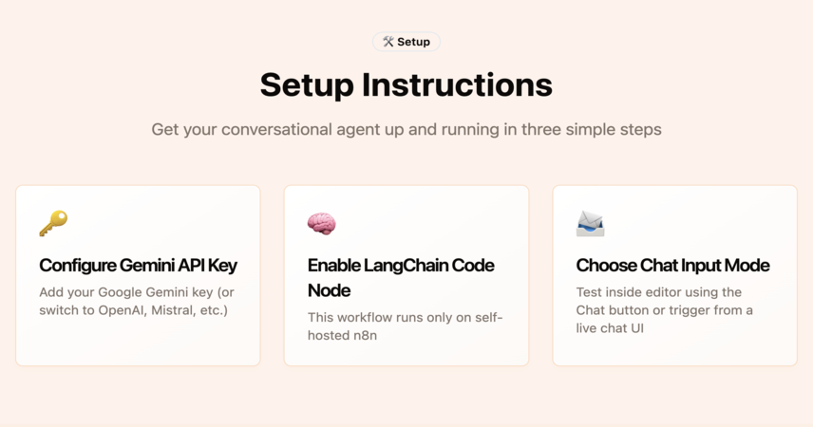Click the hammer and wrench icon in Setup badge
813x427 pixels.
tap(388, 42)
